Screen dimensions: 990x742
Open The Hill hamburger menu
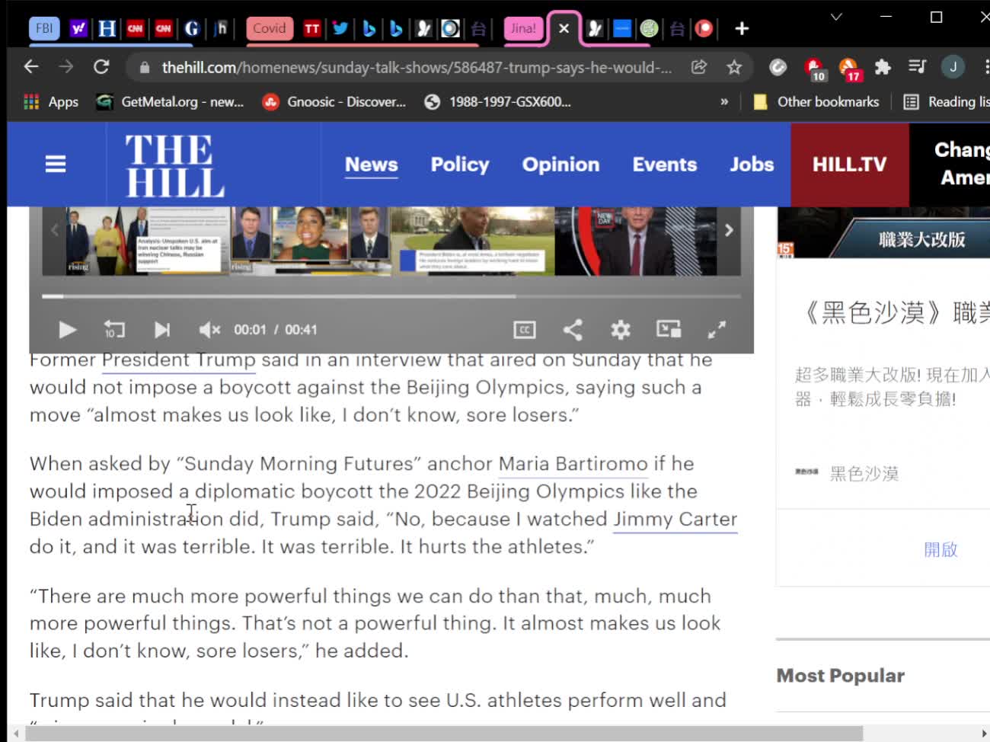[x=56, y=164]
